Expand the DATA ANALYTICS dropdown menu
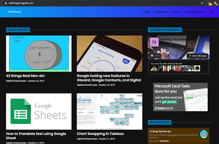This screenshot has height=144, width=219. pos(195,12)
